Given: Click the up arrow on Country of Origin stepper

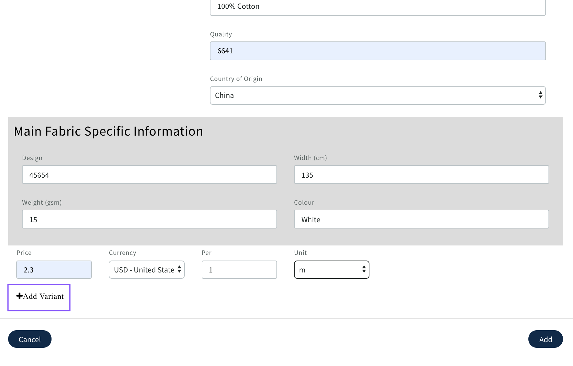Looking at the screenshot, I should (x=540, y=93).
